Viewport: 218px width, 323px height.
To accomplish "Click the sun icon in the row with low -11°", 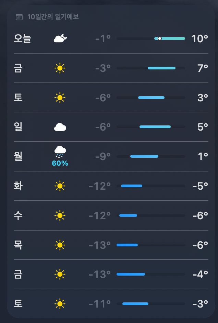I will click(60, 304).
